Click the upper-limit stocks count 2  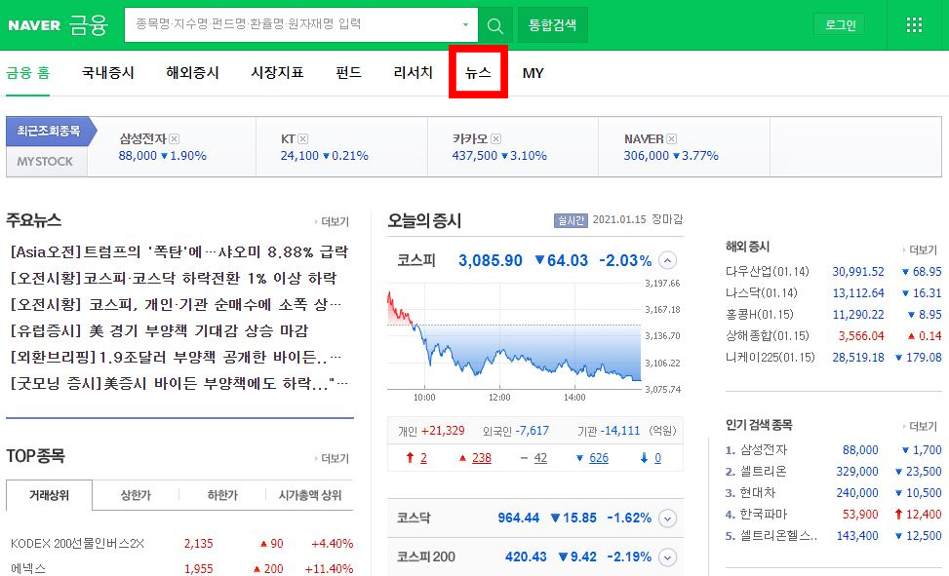coord(423,458)
